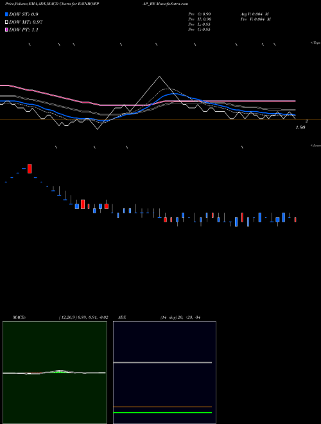Screen dimensions: 321x424
Task: Click the blue DOW ST legend swatch
Action: [6, 14]
